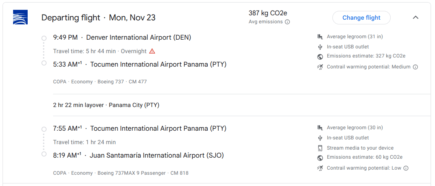435x186 pixels.
Task: Click the globe icon beside 60 kg CO2e
Action: coord(320,158)
